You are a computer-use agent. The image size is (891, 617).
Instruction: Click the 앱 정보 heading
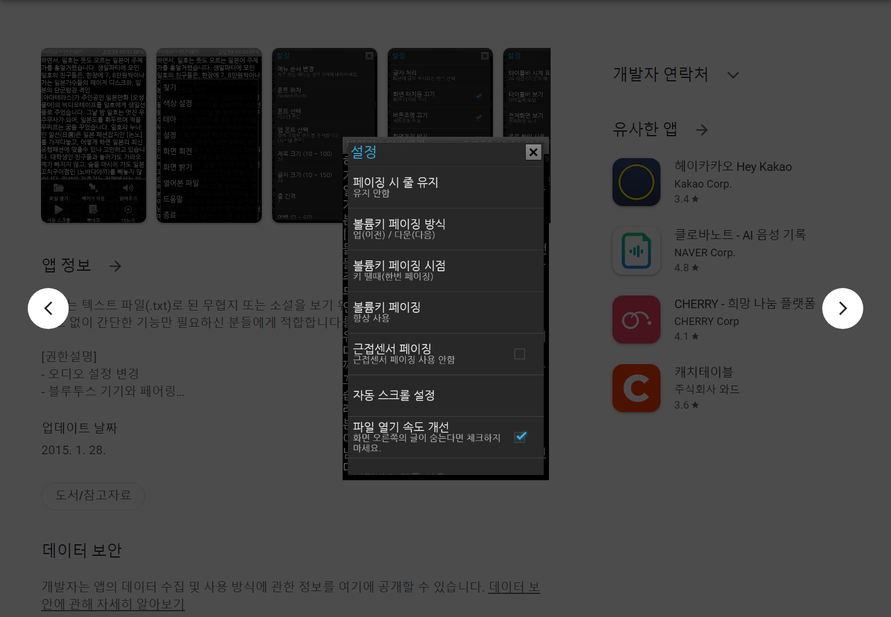(66, 266)
